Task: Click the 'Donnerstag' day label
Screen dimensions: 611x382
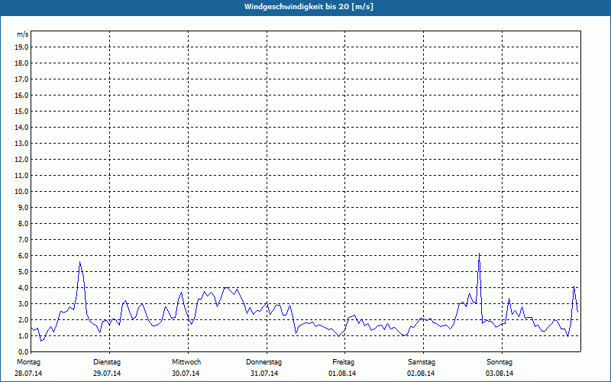Action: point(263,362)
